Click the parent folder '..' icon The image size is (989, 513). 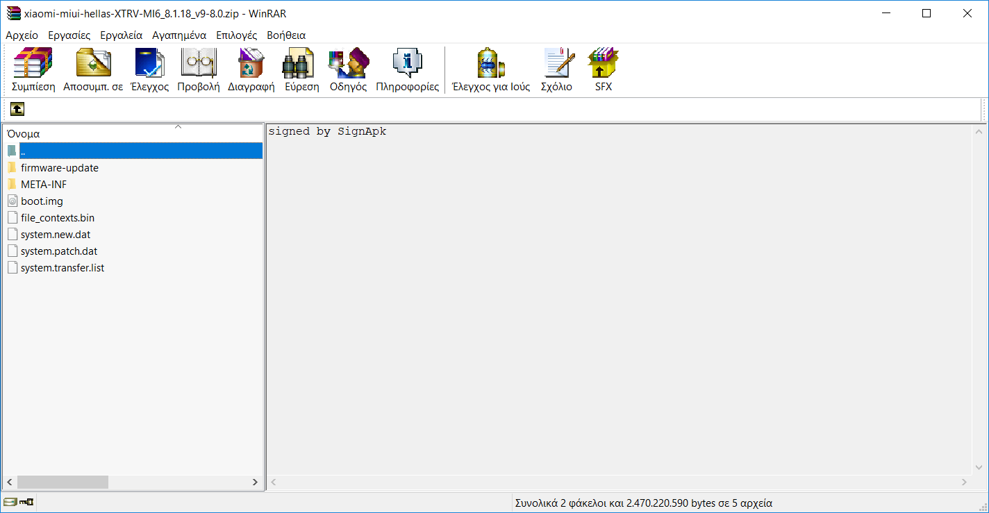coord(12,151)
